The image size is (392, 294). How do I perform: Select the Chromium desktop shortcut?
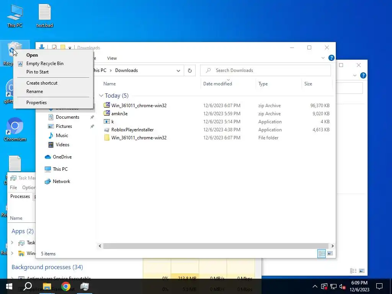coord(15,129)
